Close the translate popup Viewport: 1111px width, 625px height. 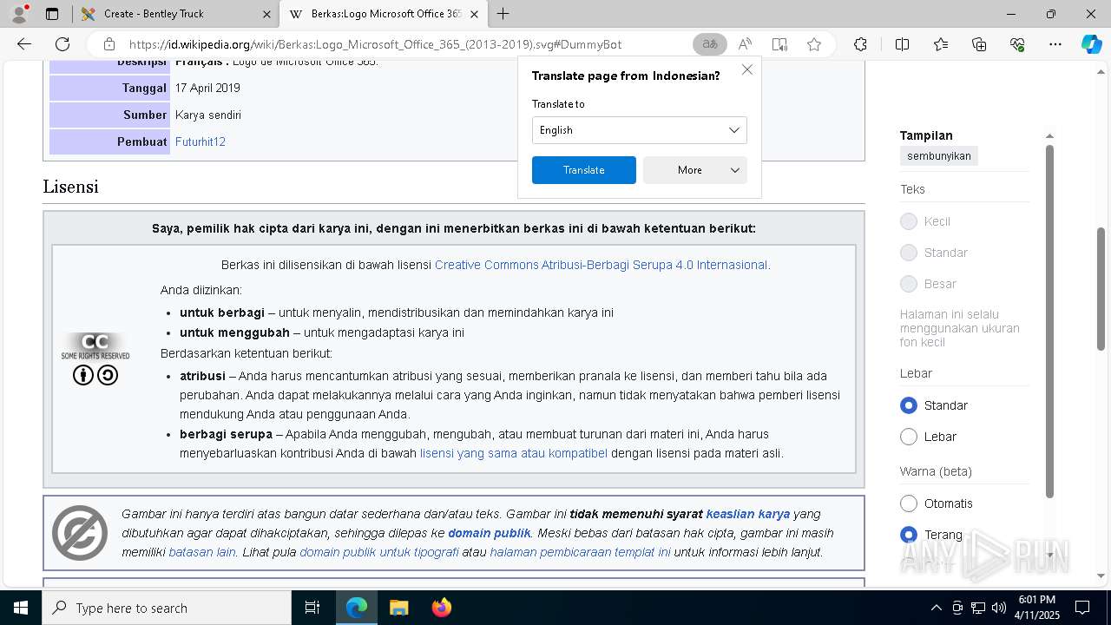point(746,69)
